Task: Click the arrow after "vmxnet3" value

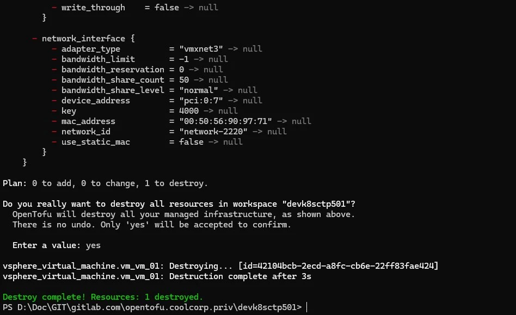Action: tap(233, 48)
